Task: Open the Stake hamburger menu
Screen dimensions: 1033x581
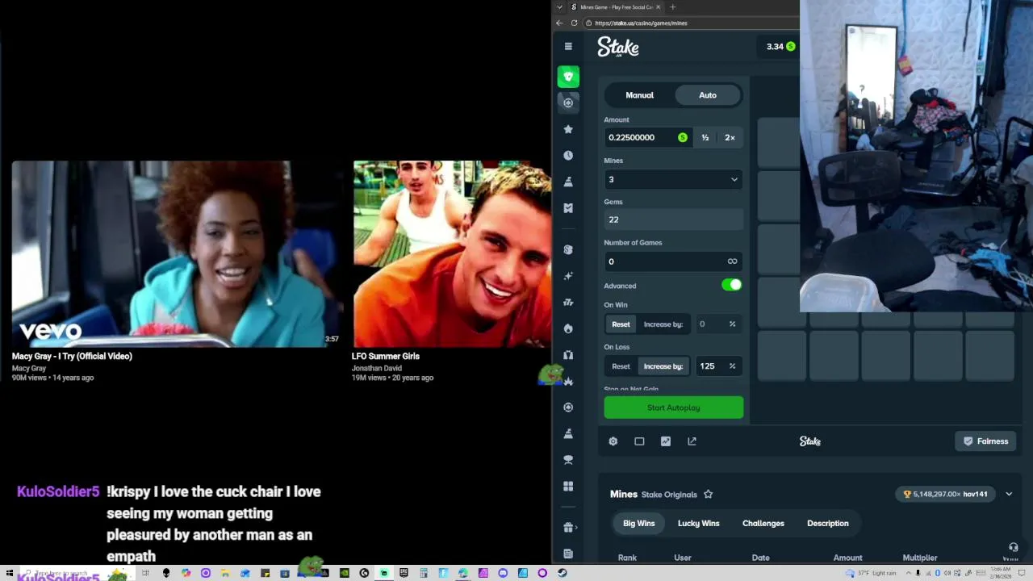Action: click(x=568, y=47)
